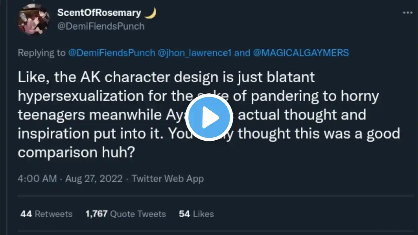
Task: Open the ScentOfRosemary display name
Action: (x=99, y=13)
